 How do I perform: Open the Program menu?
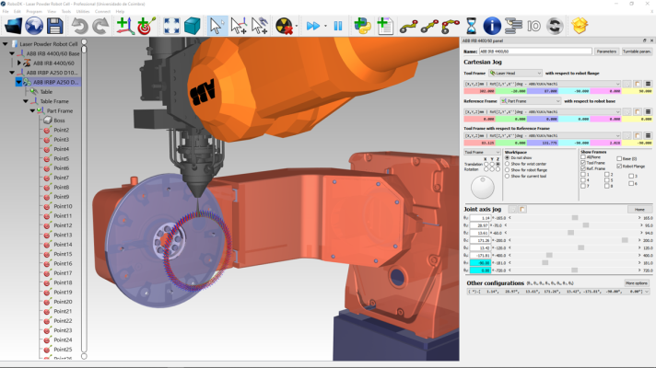pyautogui.click(x=35, y=11)
